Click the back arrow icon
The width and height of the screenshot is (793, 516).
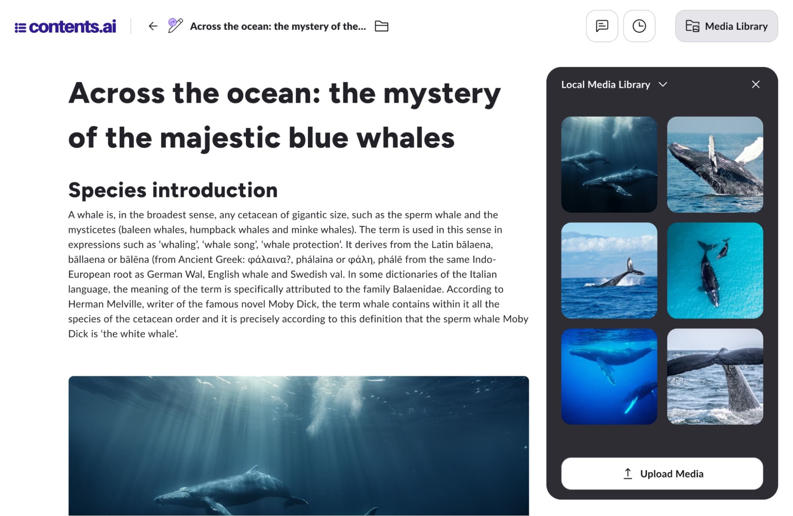click(153, 26)
